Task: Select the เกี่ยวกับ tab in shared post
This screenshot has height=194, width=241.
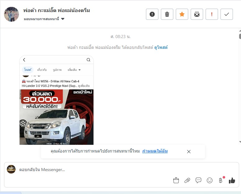Action: tap(42, 70)
